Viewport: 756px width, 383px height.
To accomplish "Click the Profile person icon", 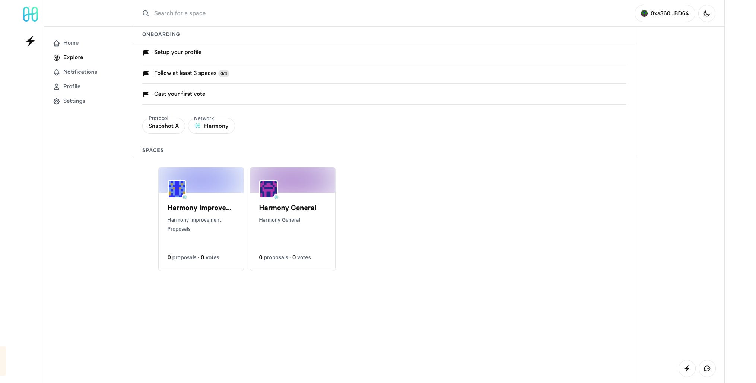I will (x=57, y=87).
